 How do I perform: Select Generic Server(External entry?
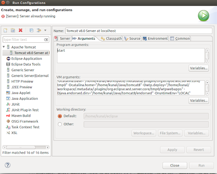tap(27, 76)
